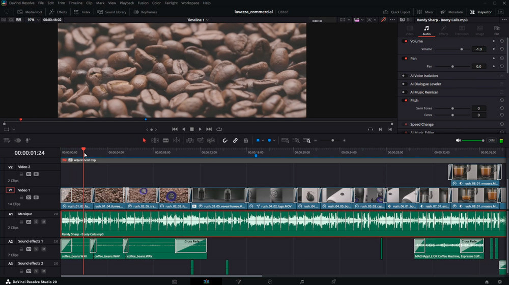Adjust the timeline zoom slider
Viewport: 509px width, 285px height.
point(330,140)
